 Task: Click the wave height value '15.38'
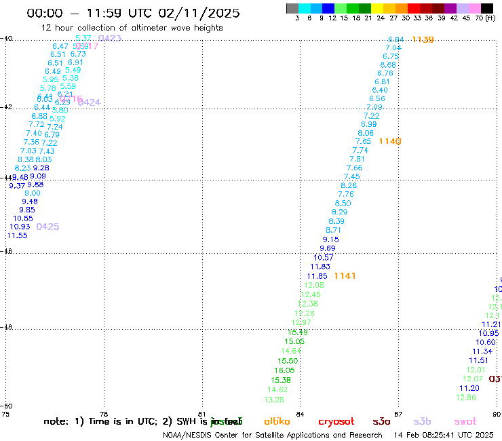click(x=281, y=380)
